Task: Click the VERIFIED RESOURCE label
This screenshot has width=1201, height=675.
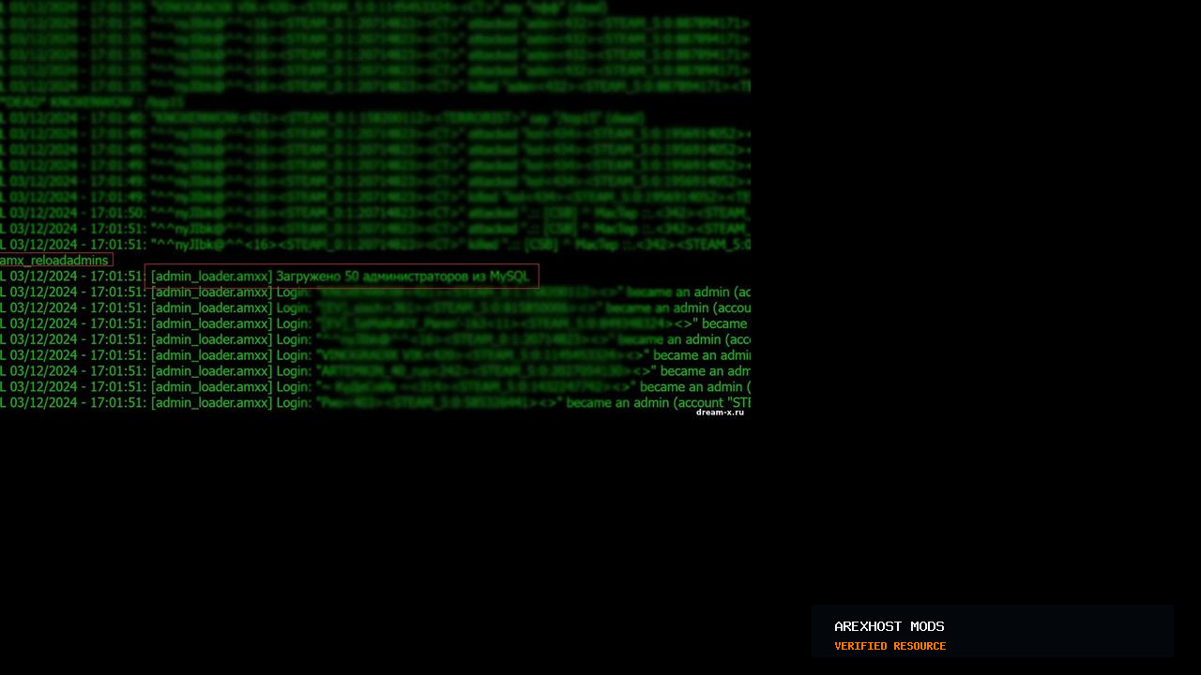Action: [889, 646]
